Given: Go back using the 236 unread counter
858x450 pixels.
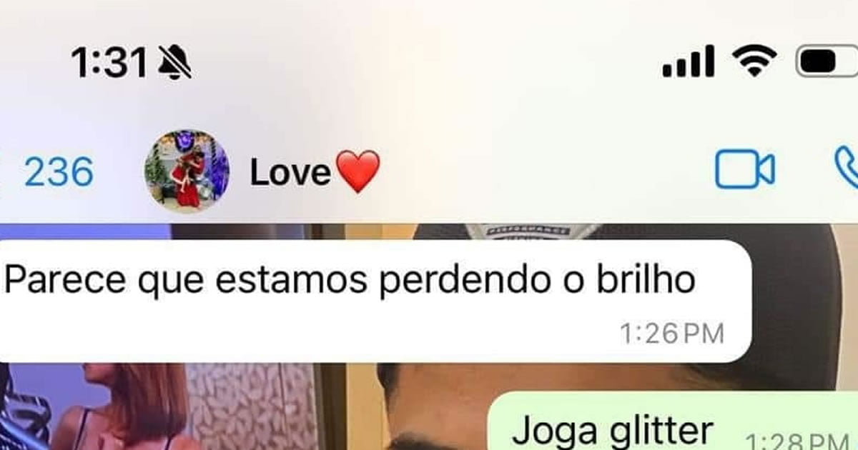Looking at the screenshot, I should pos(59,173).
